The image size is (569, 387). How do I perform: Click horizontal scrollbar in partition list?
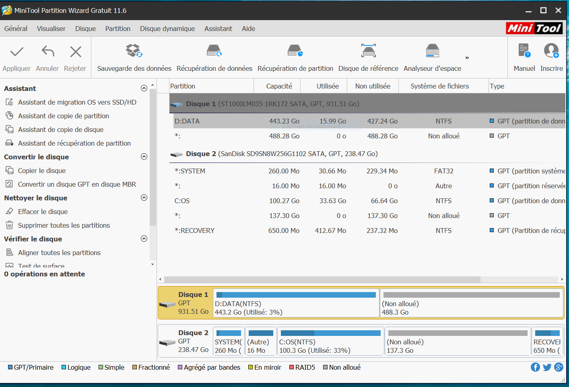click(322, 279)
